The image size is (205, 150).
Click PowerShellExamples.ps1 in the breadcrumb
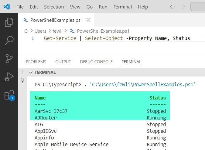coord(103,31)
